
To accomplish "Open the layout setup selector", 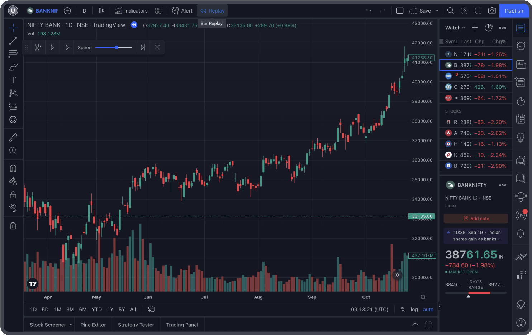I will coord(400,11).
